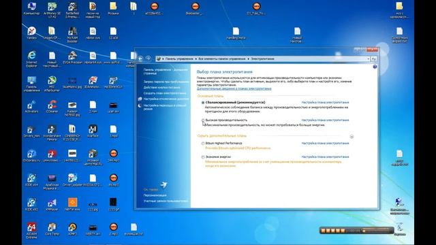Collapse the additional plans section
This screenshot has width=436, height=245.
[x=352, y=137]
